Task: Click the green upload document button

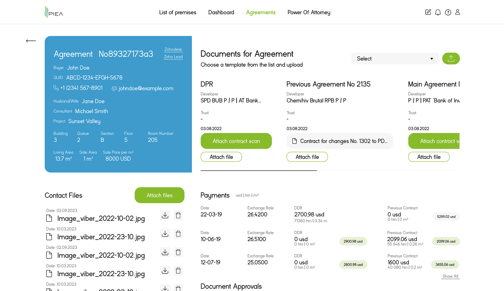Action: click(451, 59)
